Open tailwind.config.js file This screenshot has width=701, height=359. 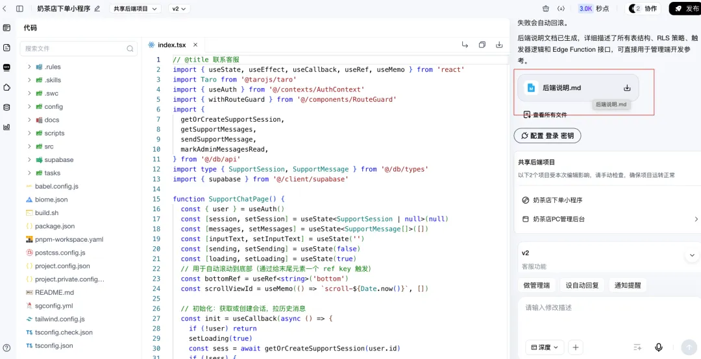[x=60, y=319]
